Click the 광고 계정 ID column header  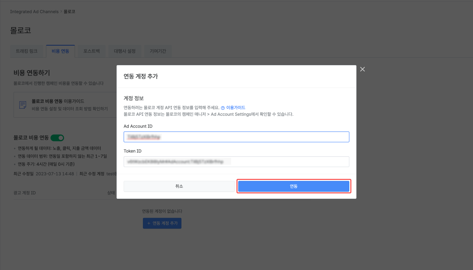pyautogui.click(x=25, y=193)
